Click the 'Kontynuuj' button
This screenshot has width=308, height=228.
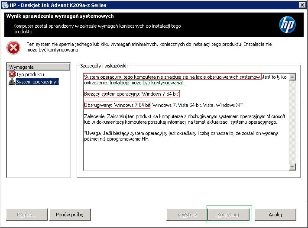[x=229, y=214]
